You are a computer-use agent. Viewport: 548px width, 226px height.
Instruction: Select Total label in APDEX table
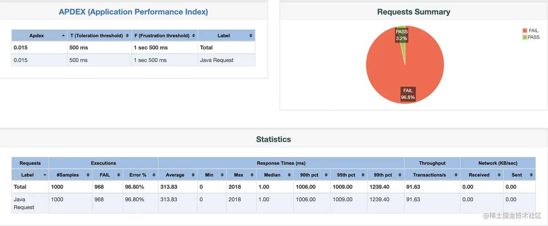tap(207, 48)
